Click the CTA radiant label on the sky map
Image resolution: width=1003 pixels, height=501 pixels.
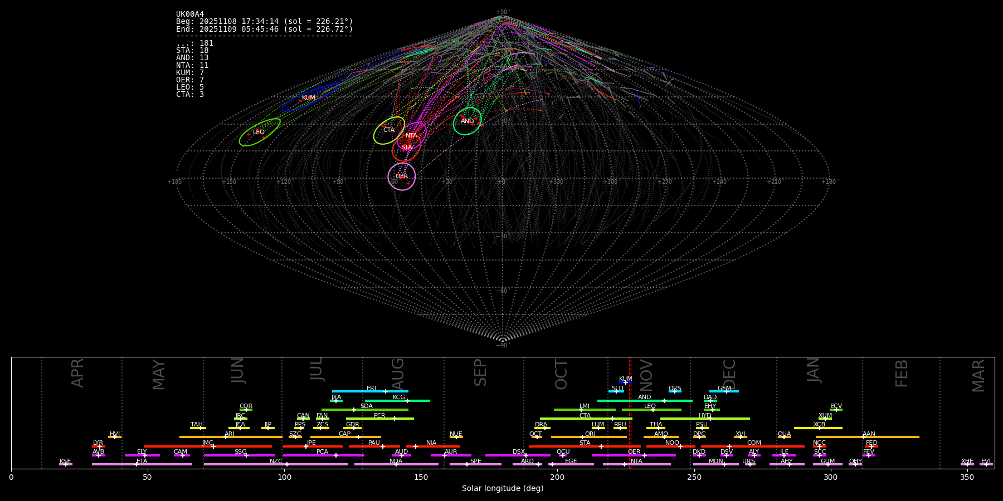[389, 130]
